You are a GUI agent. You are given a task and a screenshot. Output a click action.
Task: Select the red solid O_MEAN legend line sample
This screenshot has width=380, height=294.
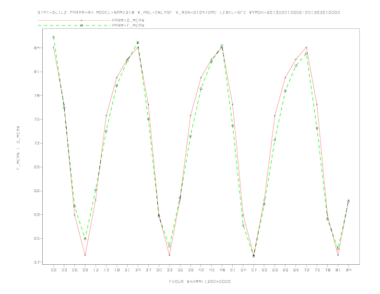(74, 20)
